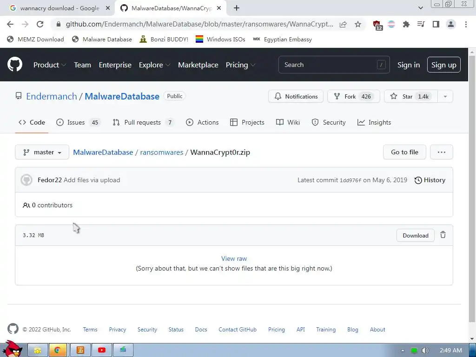Fork the repository with Fork button

click(353, 97)
